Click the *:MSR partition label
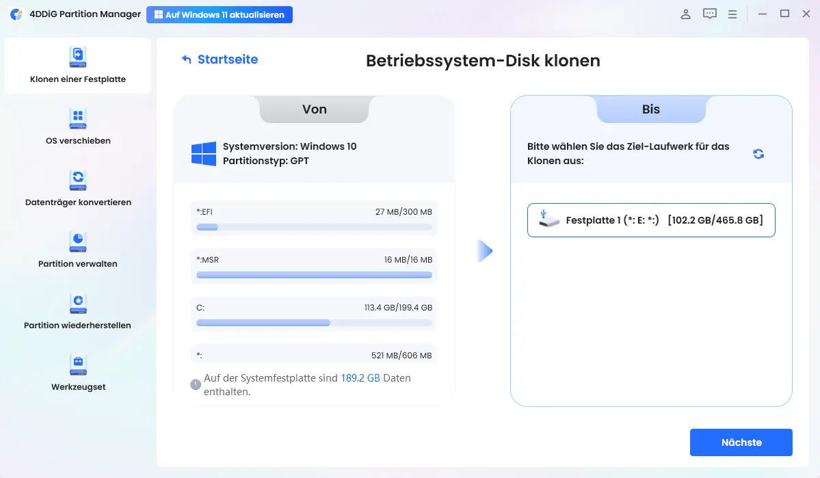The image size is (820, 478). click(x=208, y=260)
